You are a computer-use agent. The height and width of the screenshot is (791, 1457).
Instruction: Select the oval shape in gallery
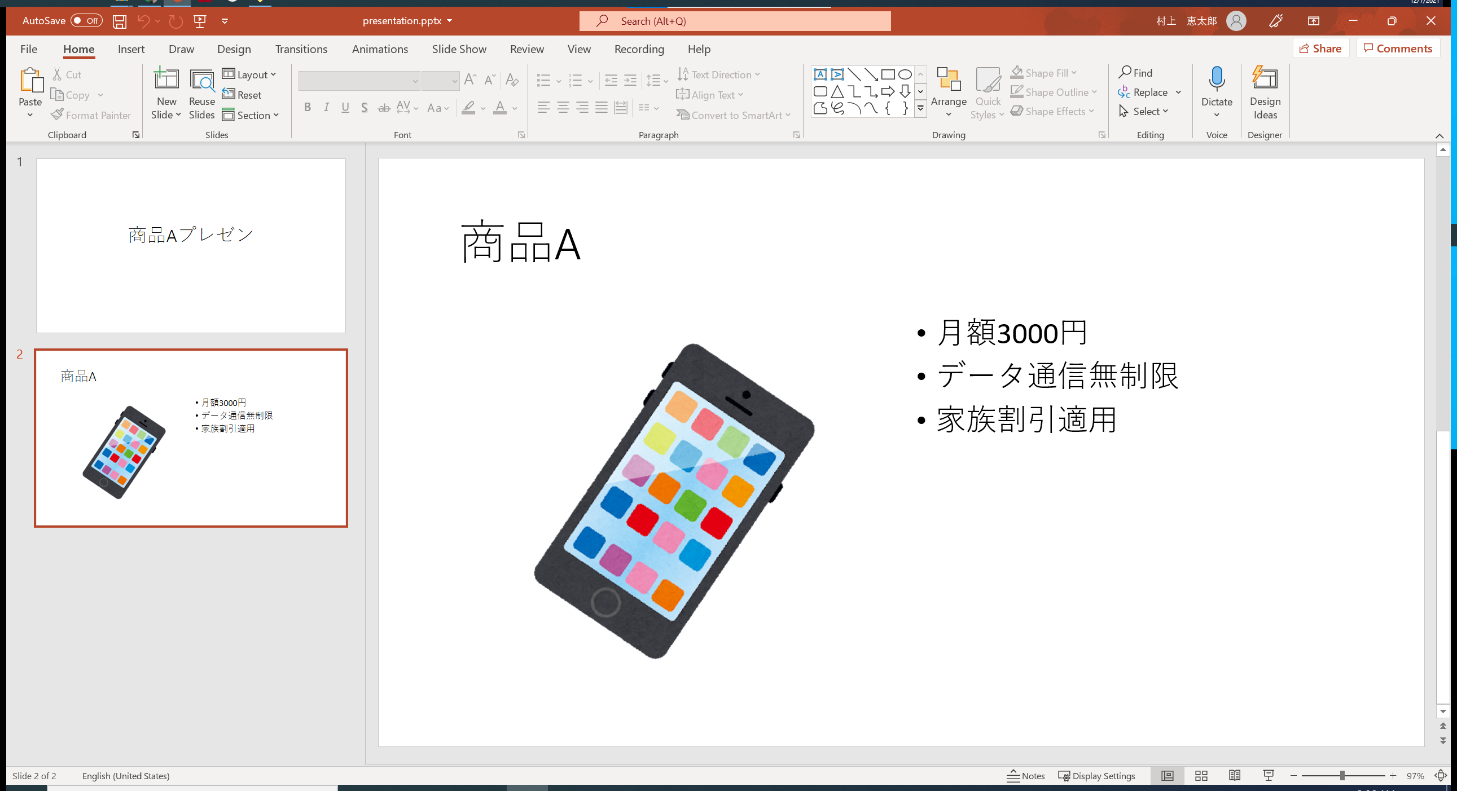click(x=905, y=74)
